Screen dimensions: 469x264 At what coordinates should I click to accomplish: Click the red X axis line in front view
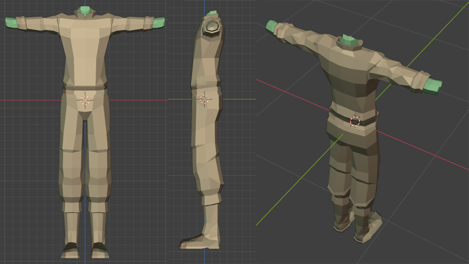pos(33,100)
